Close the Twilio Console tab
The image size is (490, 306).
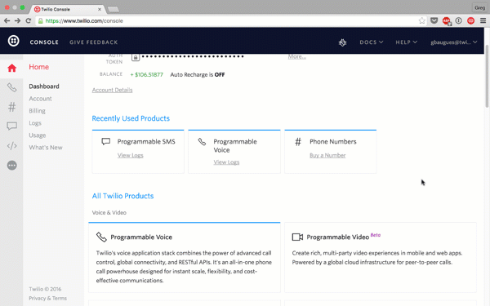pos(100,9)
